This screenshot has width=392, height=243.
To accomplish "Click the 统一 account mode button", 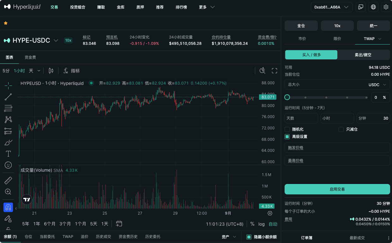I will 373,26.
